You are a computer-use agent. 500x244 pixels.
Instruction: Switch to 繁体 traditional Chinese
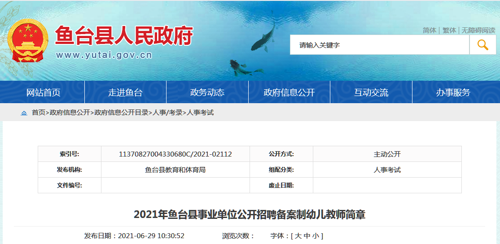(x=449, y=30)
